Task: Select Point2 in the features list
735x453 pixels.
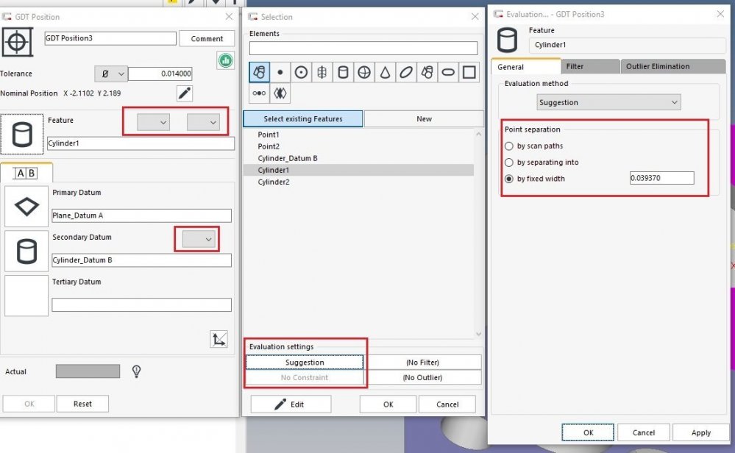Action: [x=268, y=146]
